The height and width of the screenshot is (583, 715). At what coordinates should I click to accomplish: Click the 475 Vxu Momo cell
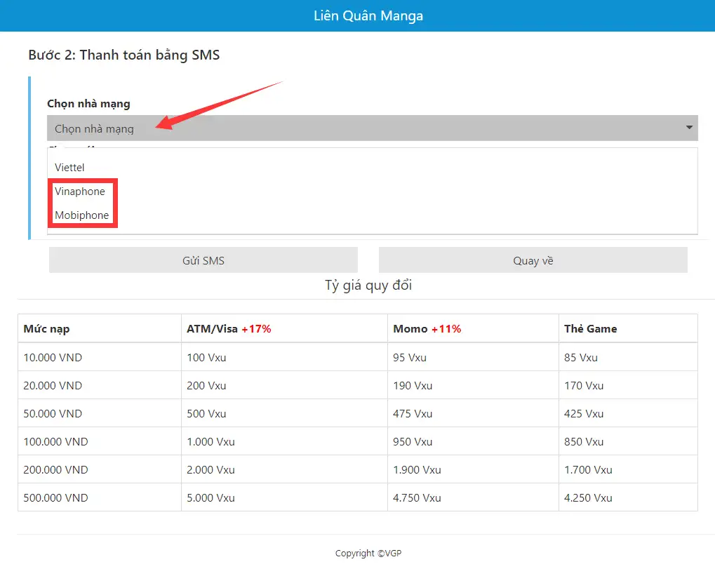point(474,413)
